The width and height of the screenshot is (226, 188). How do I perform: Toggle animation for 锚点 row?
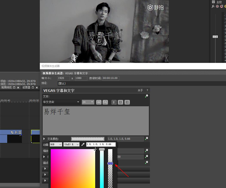pos(146,163)
